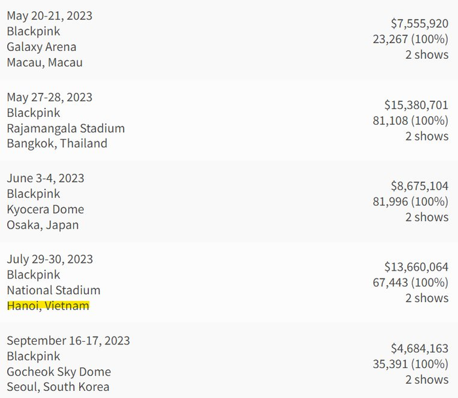Select the $8,675,104 gross figure
The image size is (458, 398).
pos(420,186)
